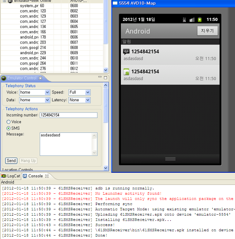Close the Console tab
The image size is (235, 239).
[47, 176]
